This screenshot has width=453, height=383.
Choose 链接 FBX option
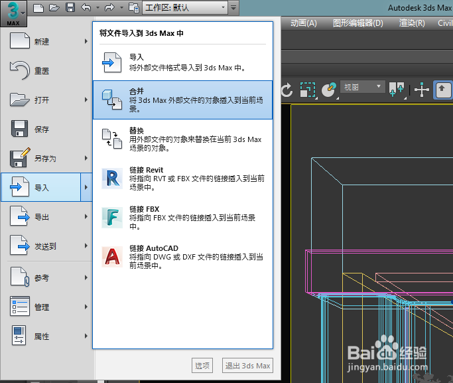coord(182,218)
